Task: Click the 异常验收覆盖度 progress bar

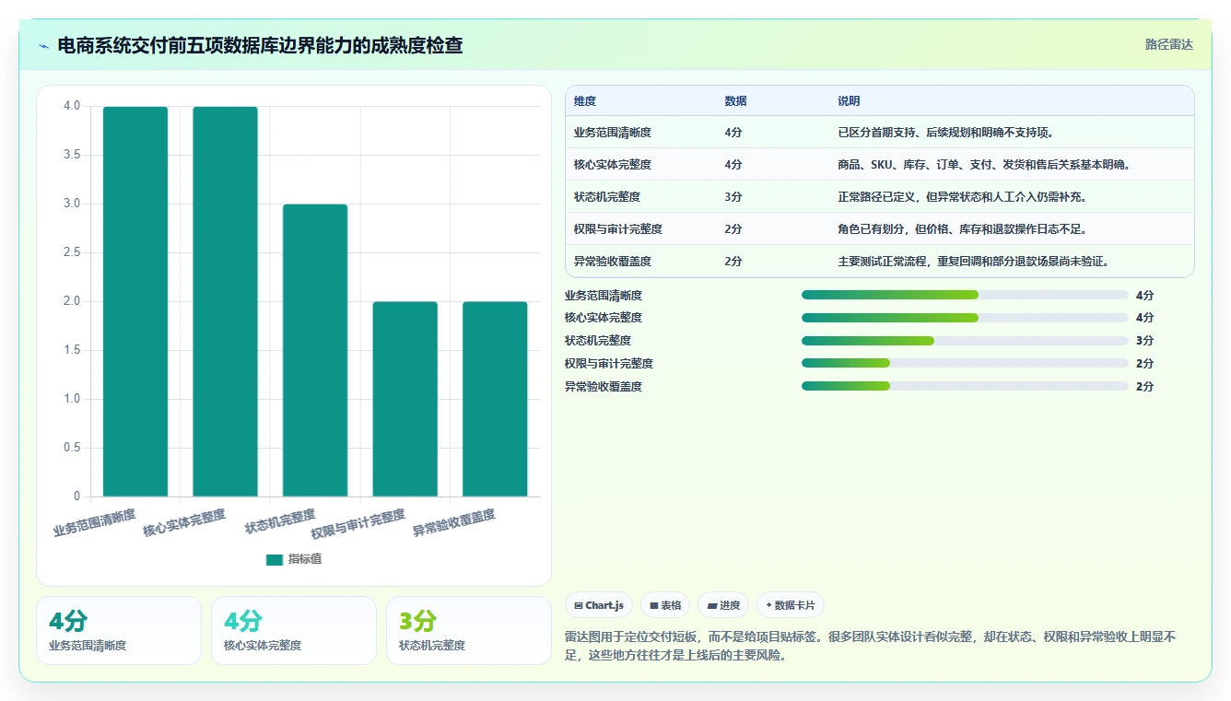Action: (x=965, y=386)
